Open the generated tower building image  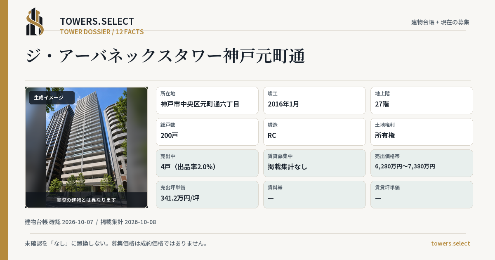[86, 147]
